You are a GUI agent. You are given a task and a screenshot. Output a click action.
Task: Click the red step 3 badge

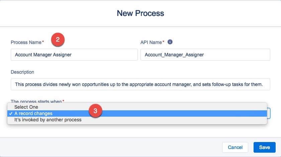[95, 111]
